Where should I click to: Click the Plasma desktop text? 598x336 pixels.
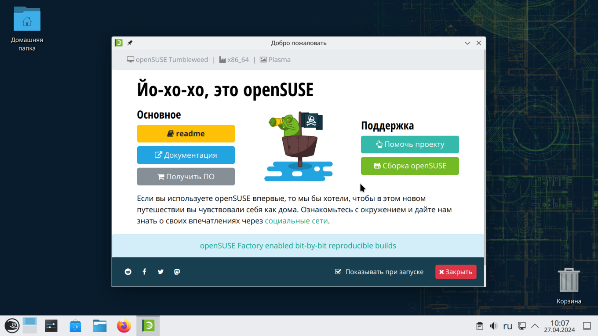(x=280, y=60)
